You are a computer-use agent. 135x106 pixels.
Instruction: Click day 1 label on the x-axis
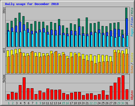point(9,103)
